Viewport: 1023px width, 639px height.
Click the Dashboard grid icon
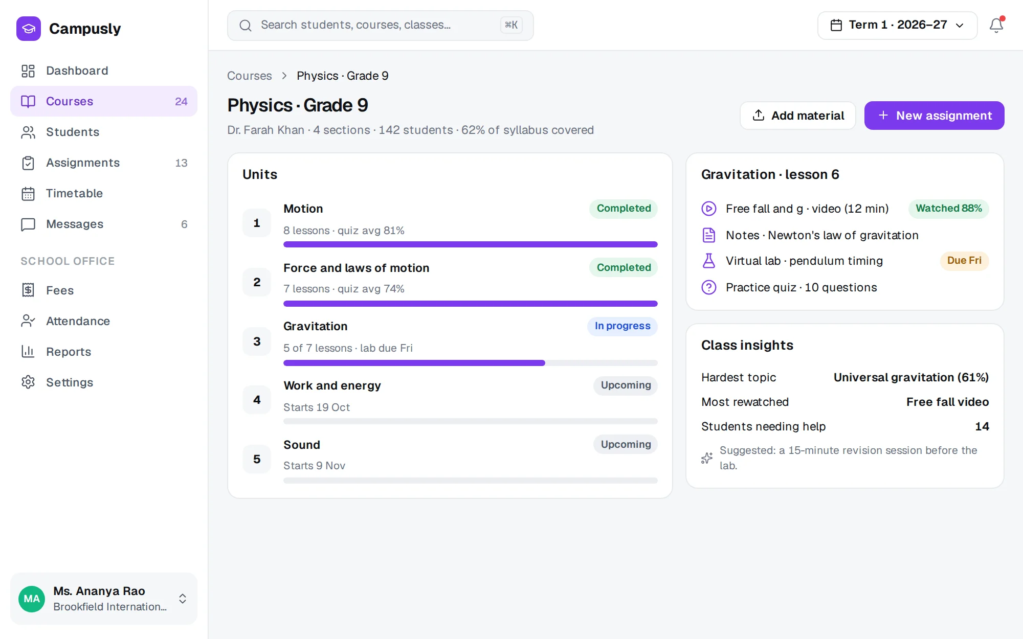(x=28, y=71)
